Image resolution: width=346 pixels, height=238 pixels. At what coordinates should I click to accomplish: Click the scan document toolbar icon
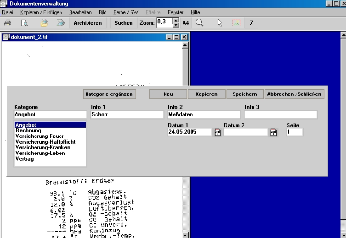point(60,23)
